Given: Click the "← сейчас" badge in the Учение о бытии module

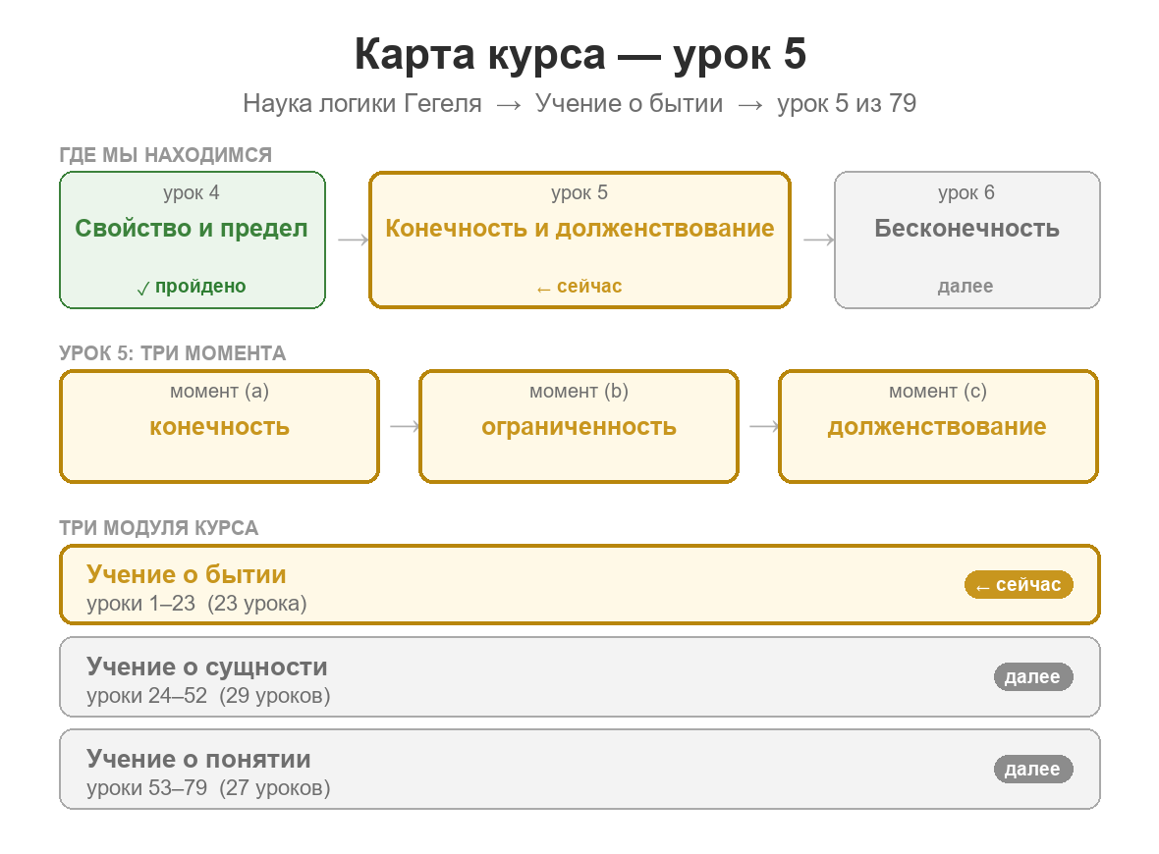Looking at the screenshot, I should point(1019,584).
